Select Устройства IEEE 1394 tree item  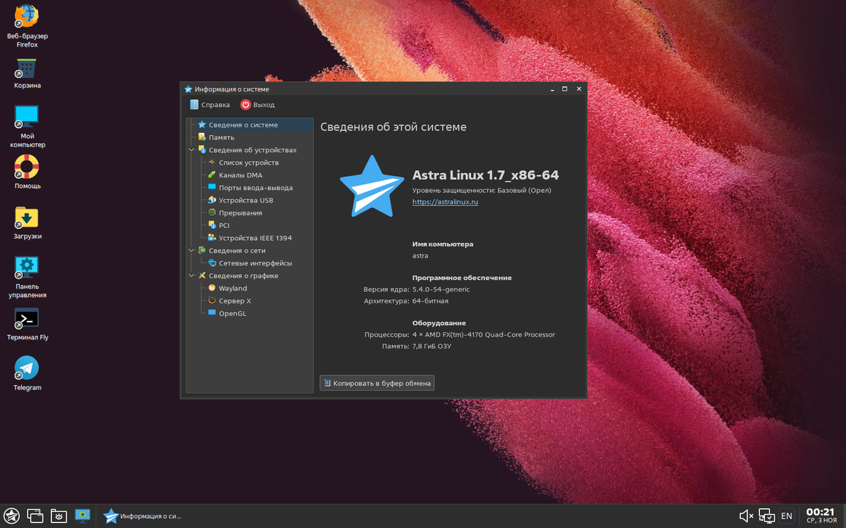point(255,239)
